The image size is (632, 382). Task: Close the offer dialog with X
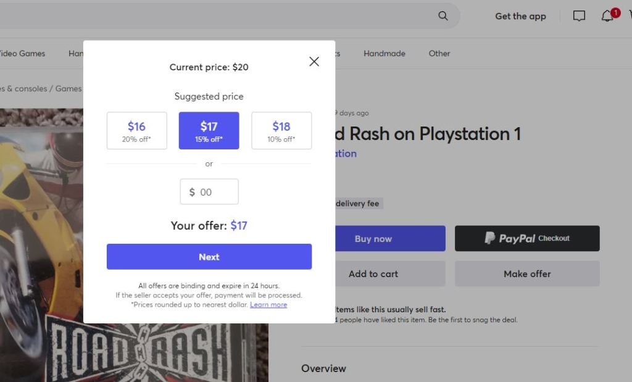click(x=314, y=62)
